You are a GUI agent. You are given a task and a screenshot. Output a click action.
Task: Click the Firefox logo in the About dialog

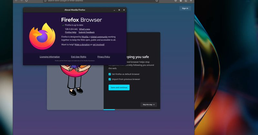click(x=42, y=36)
